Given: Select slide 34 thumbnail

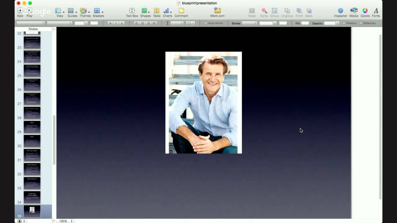Looking at the screenshot, I should [32, 197].
